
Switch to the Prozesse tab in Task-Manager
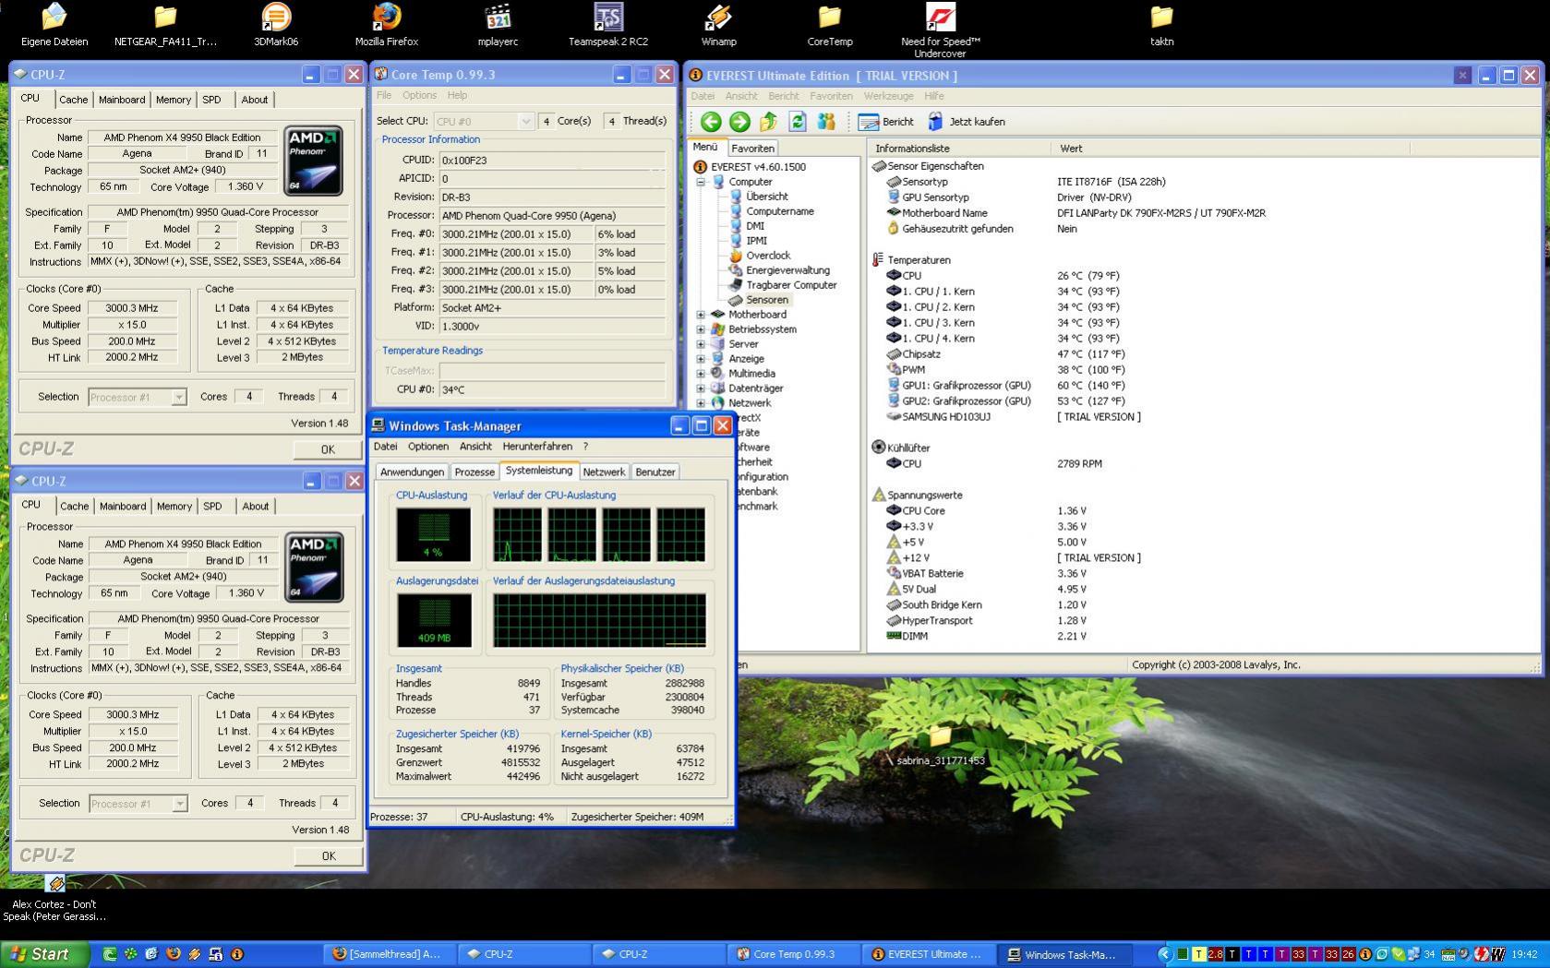coord(475,472)
